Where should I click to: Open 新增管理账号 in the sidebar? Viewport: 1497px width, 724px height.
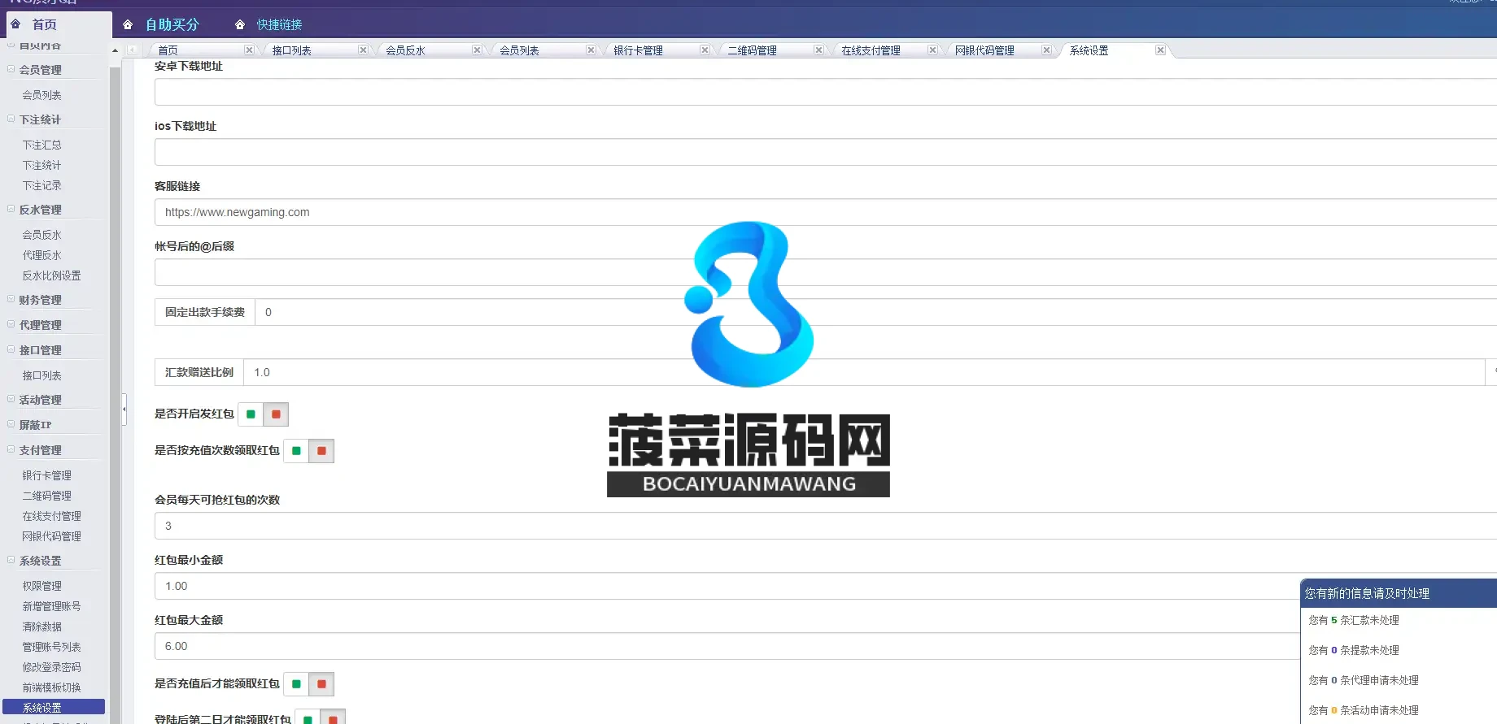tap(52, 606)
